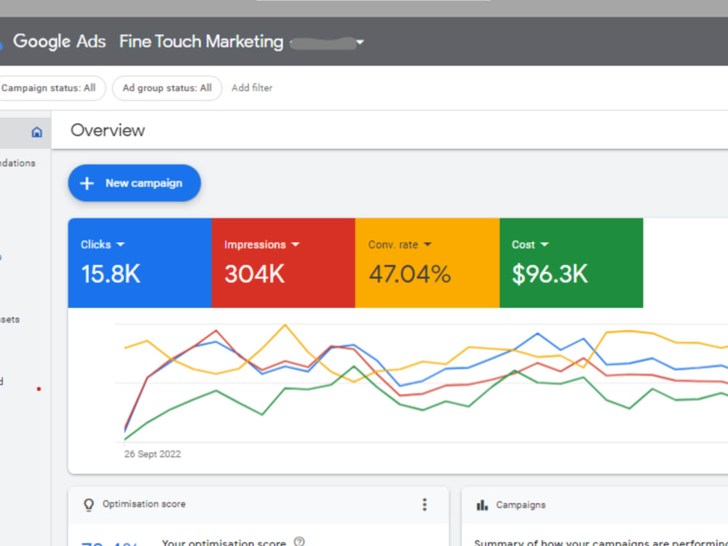The image size is (728, 546).
Task: Click the Overview page heading
Action: pos(108,130)
